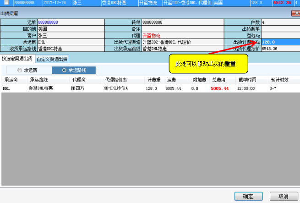Click the 件数 field showing 4

point(280,22)
